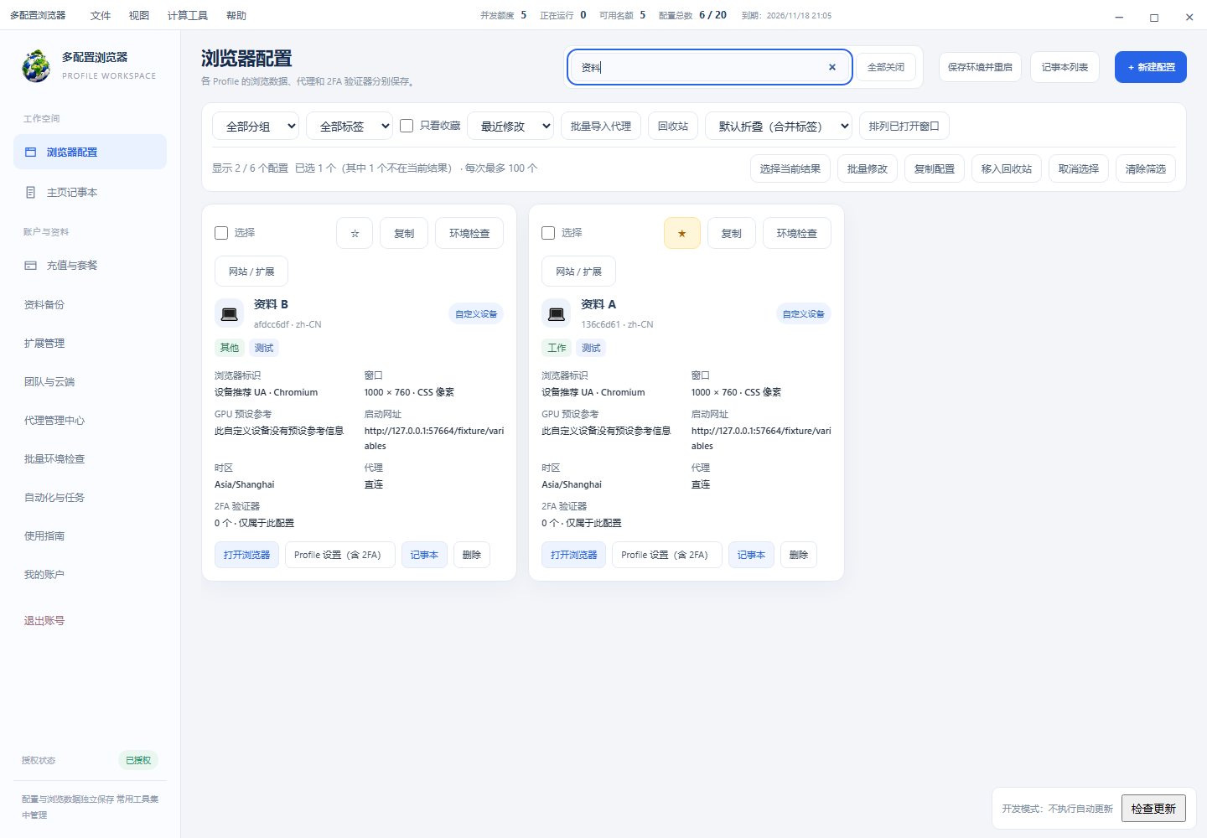Viewport: 1207px width, 838px height.
Task: Click 排列已打开窗口 button
Action: [x=904, y=127]
